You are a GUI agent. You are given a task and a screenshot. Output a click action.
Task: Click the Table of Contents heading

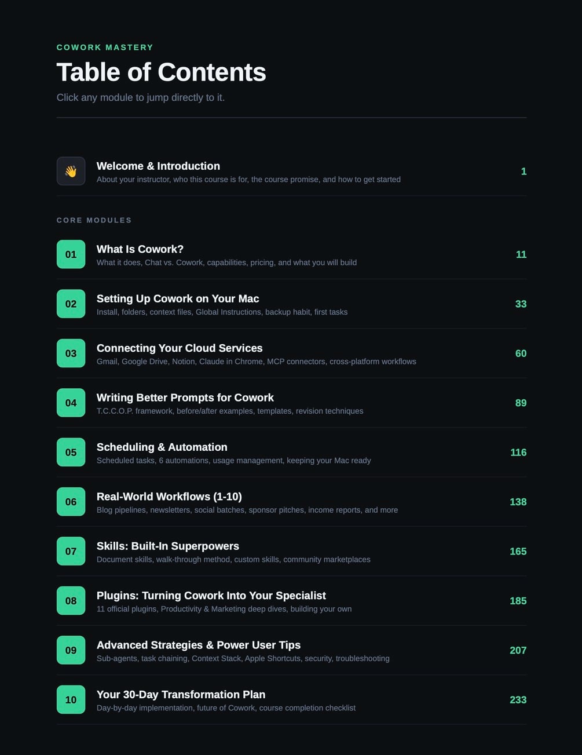161,72
